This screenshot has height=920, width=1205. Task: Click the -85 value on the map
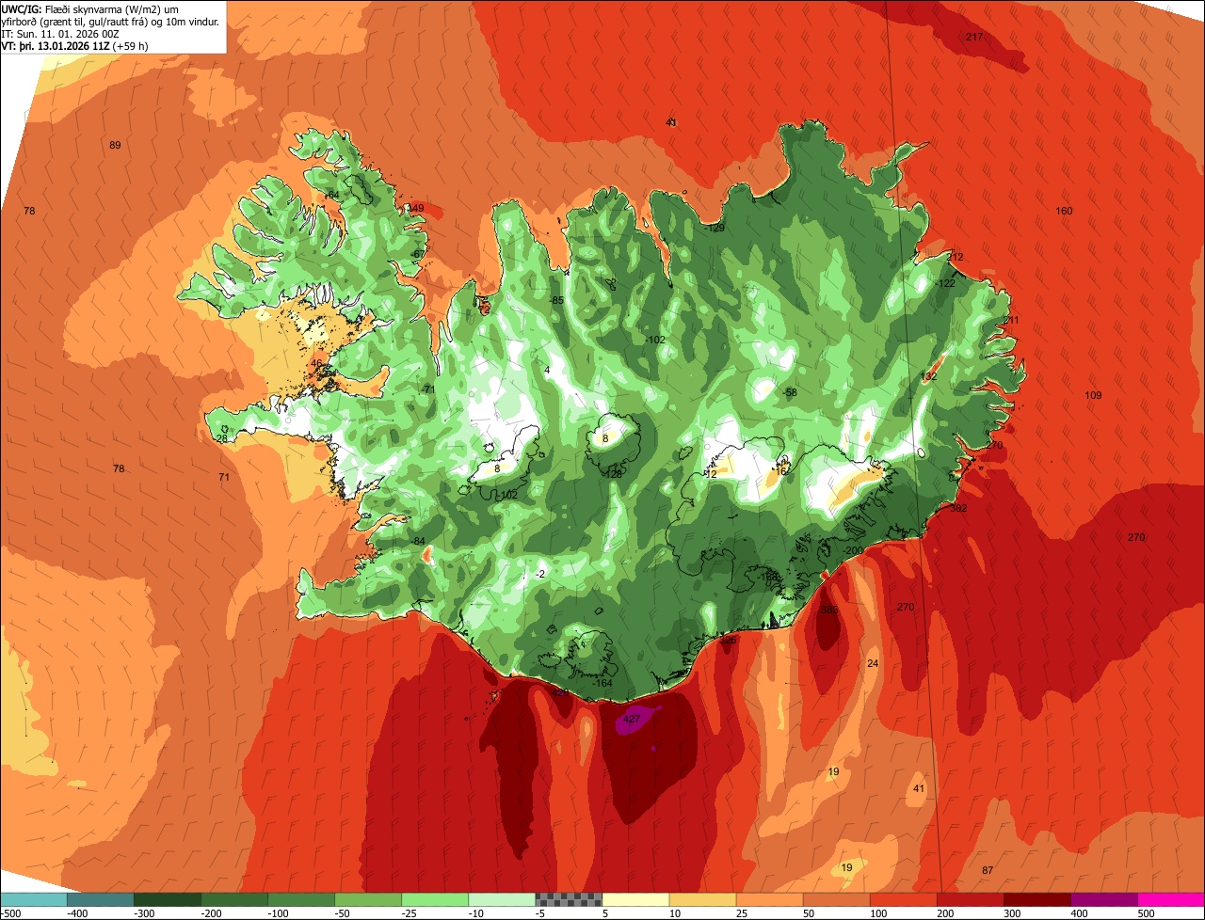(556, 300)
